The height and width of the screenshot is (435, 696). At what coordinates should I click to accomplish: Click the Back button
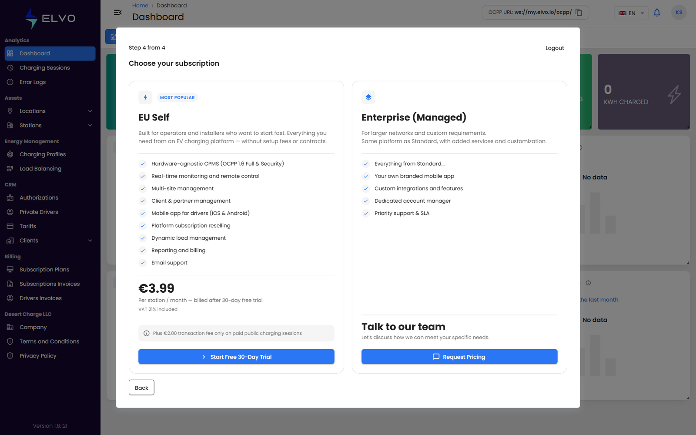(x=141, y=388)
